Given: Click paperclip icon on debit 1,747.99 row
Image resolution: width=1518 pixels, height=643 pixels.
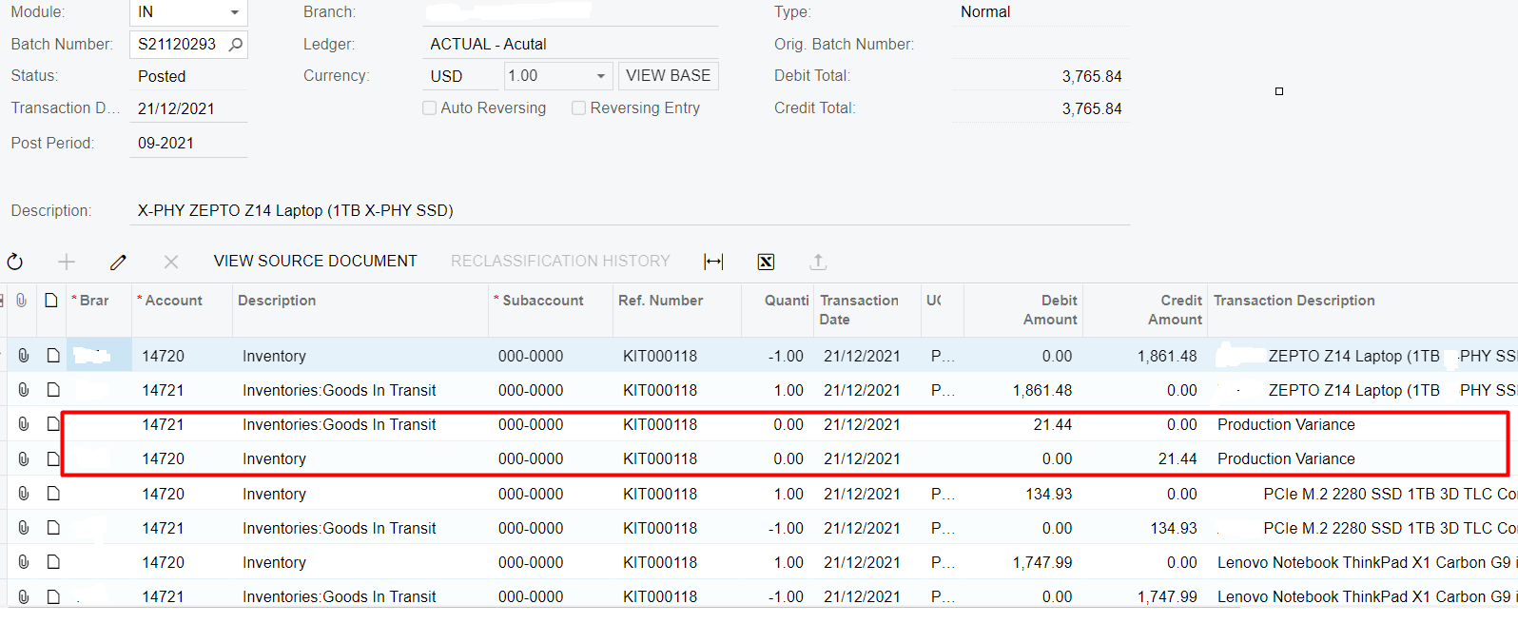Looking at the screenshot, I should (24, 562).
